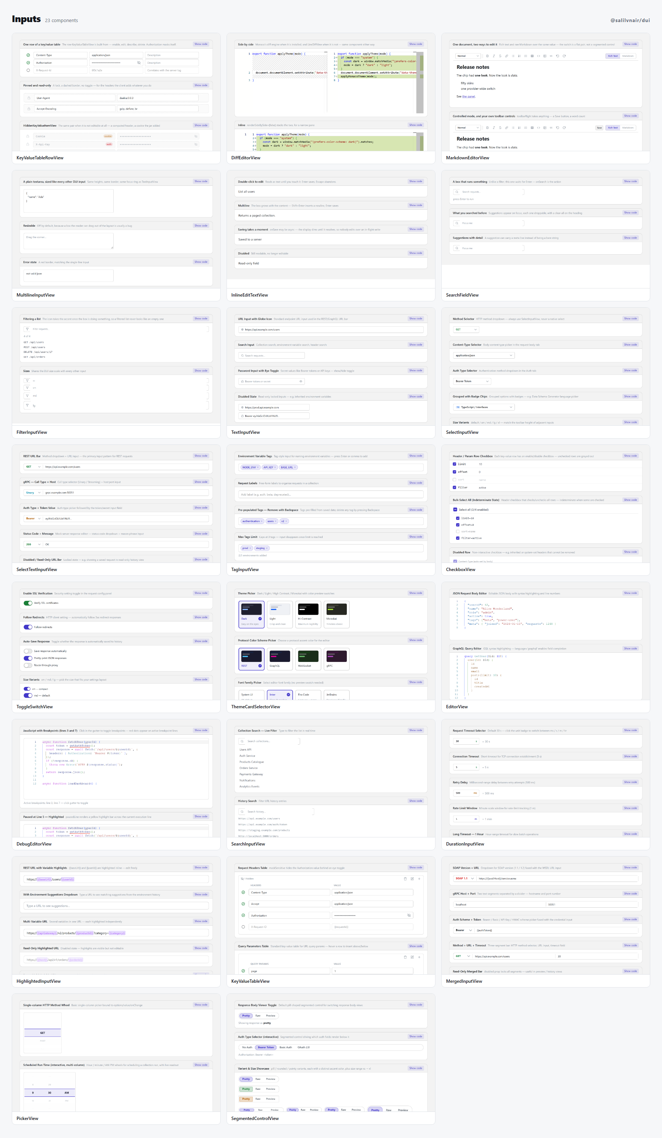This screenshot has width=662, height=1138.
Task: Click redo icon in 'Controlled mode' editor toolbar
Action: [x=564, y=128]
